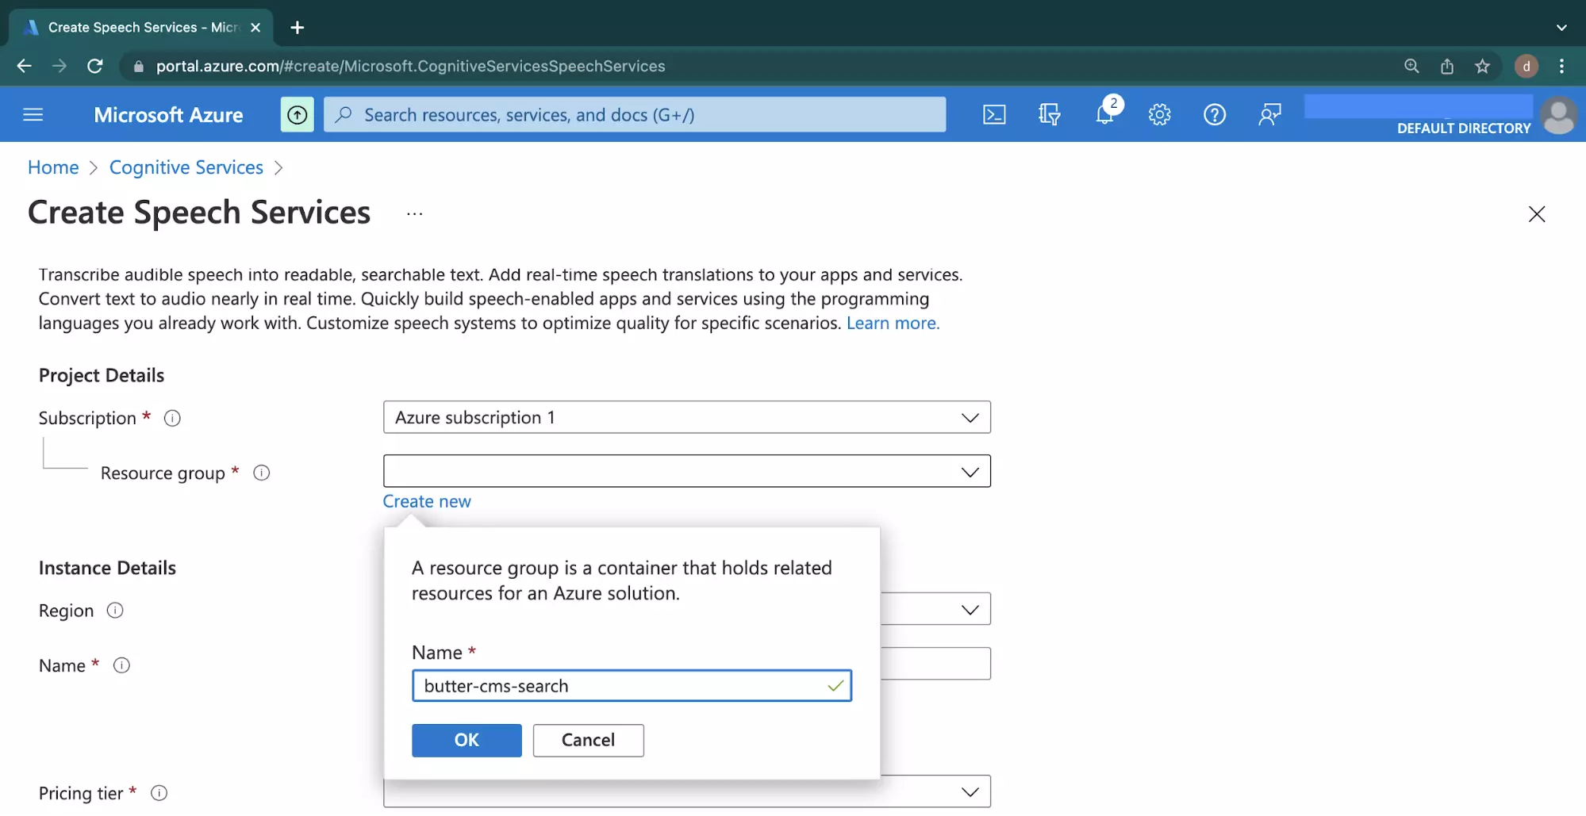Open the Subscription dropdown
The width and height of the screenshot is (1586, 816).
[x=687, y=418]
